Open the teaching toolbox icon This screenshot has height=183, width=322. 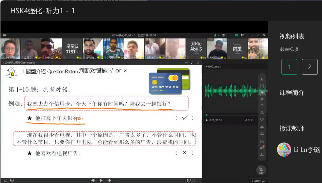pyautogui.click(x=262, y=134)
